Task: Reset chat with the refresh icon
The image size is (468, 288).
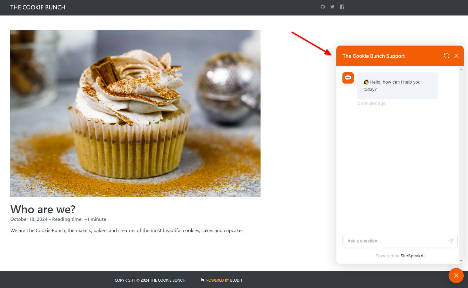Action: pos(447,56)
